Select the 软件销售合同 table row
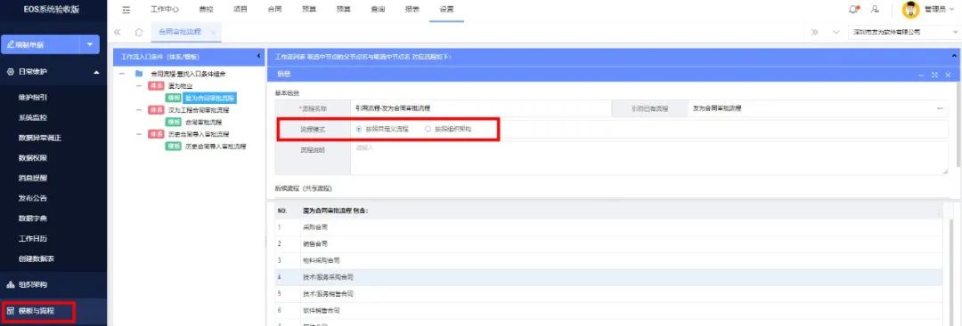The width and height of the screenshot is (962, 326). click(609, 311)
